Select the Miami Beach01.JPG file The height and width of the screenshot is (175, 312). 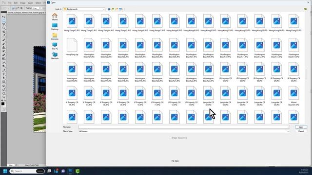click(293, 96)
